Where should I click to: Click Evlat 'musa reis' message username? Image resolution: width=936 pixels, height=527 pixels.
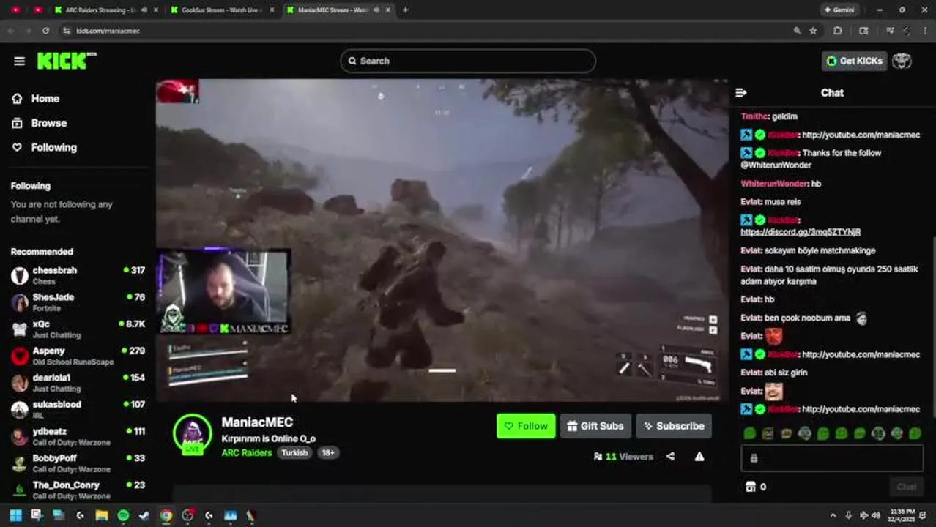[x=751, y=202]
